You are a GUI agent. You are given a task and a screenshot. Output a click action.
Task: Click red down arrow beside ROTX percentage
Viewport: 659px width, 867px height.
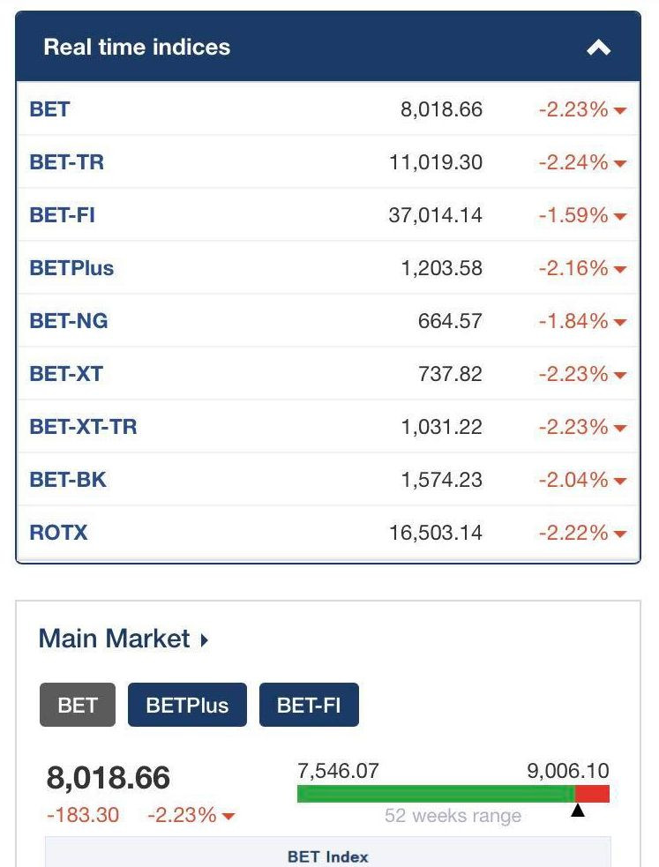point(620,534)
